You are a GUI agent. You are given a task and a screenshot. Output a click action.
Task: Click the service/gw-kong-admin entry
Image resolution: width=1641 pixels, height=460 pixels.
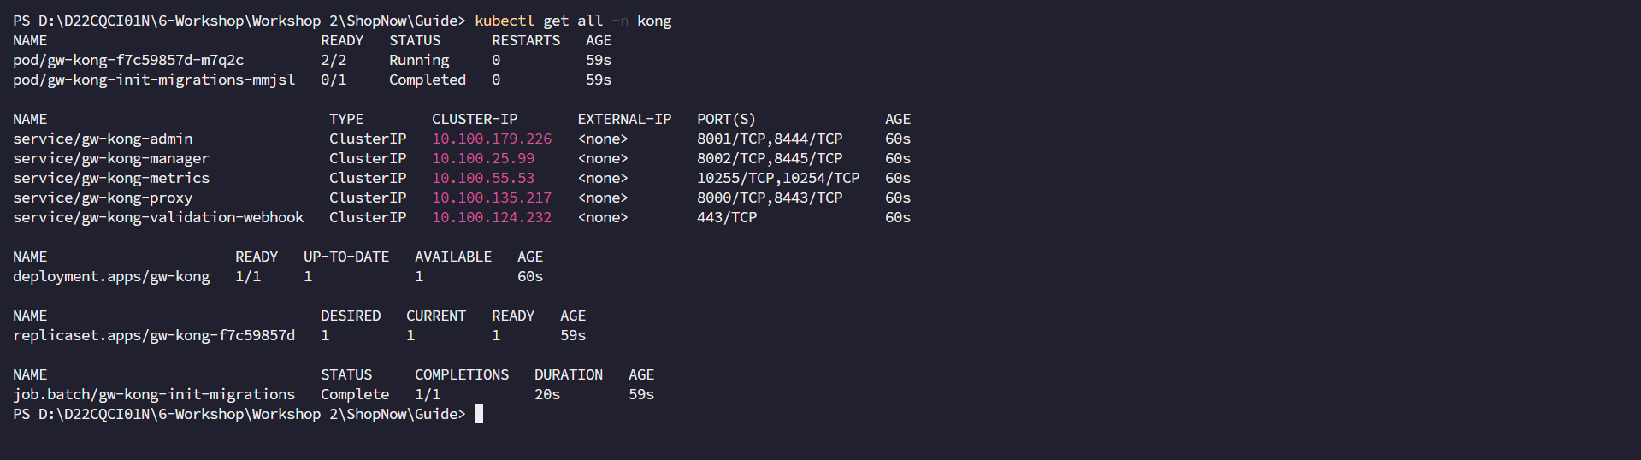pyautogui.click(x=103, y=139)
